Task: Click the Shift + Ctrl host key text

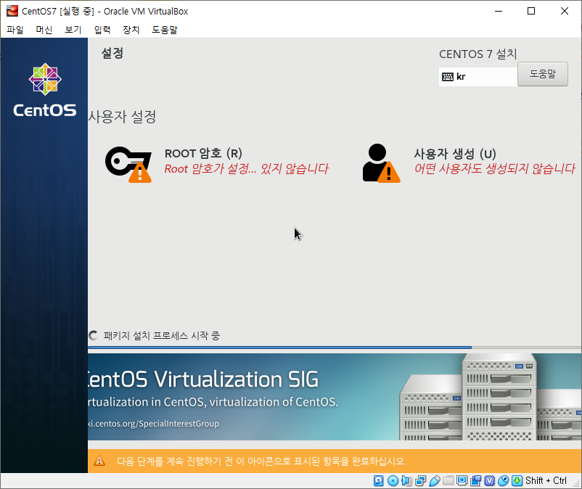Action: click(546, 480)
